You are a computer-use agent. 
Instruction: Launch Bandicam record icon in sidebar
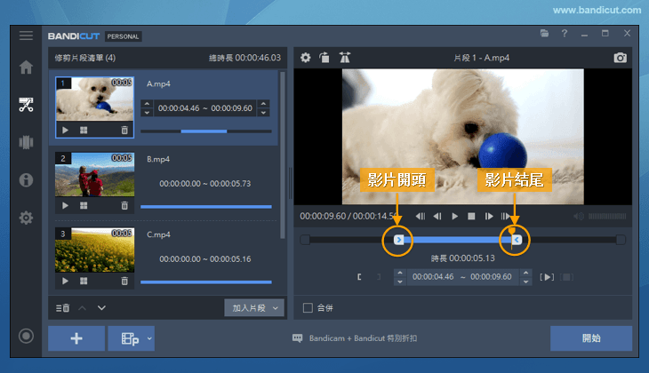[x=26, y=336]
